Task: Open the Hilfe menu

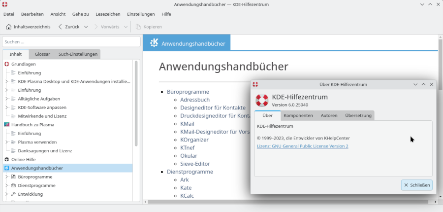Action: (166, 14)
